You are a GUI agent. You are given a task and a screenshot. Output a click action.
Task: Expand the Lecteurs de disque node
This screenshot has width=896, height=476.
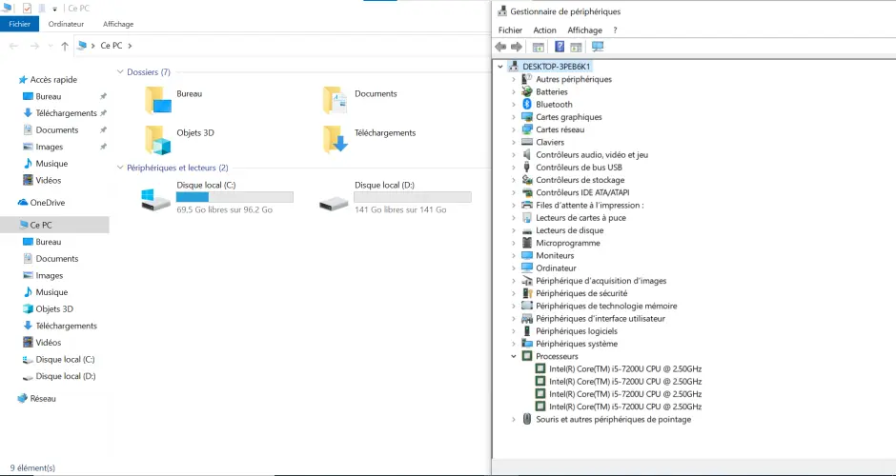click(x=514, y=230)
